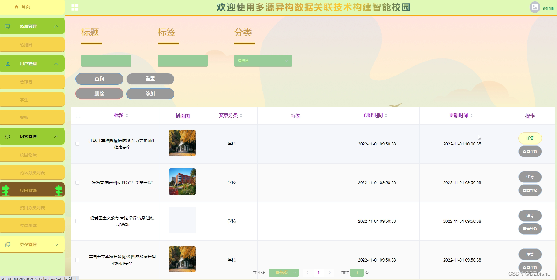The height and width of the screenshot is (280, 557).
Task: Click the home icon beside 首页
Action: click(x=17, y=7)
